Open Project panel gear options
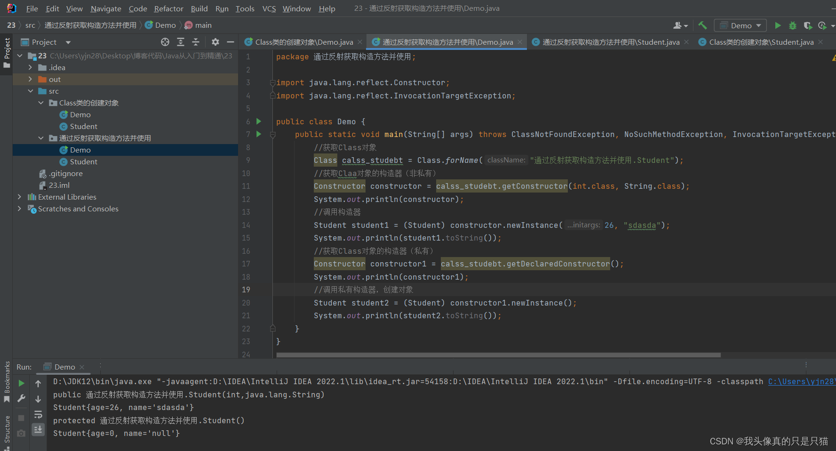The height and width of the screenshot is (451, 836). pos(215,42)
